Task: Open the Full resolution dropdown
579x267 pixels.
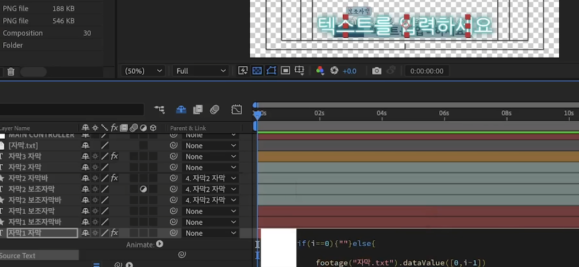Action: tap(201, 71)
